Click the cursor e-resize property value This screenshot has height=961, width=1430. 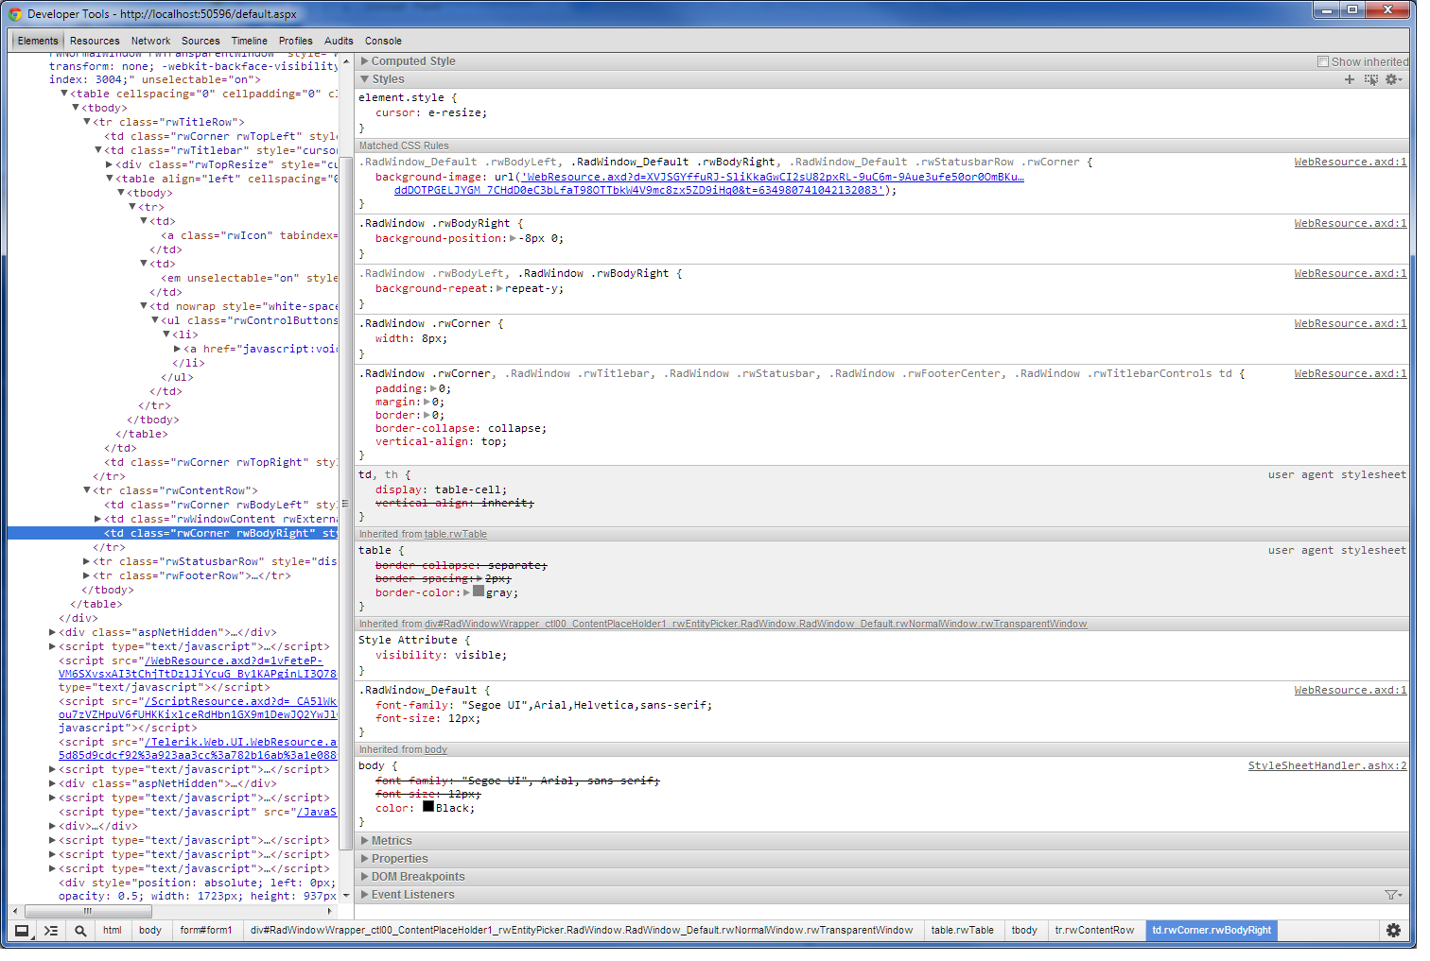pos(457,112)
